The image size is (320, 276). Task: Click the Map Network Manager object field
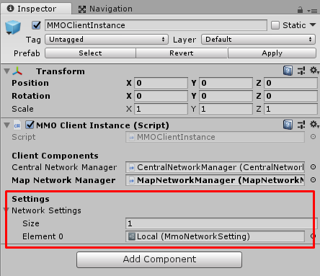click(x=215, y=180)
